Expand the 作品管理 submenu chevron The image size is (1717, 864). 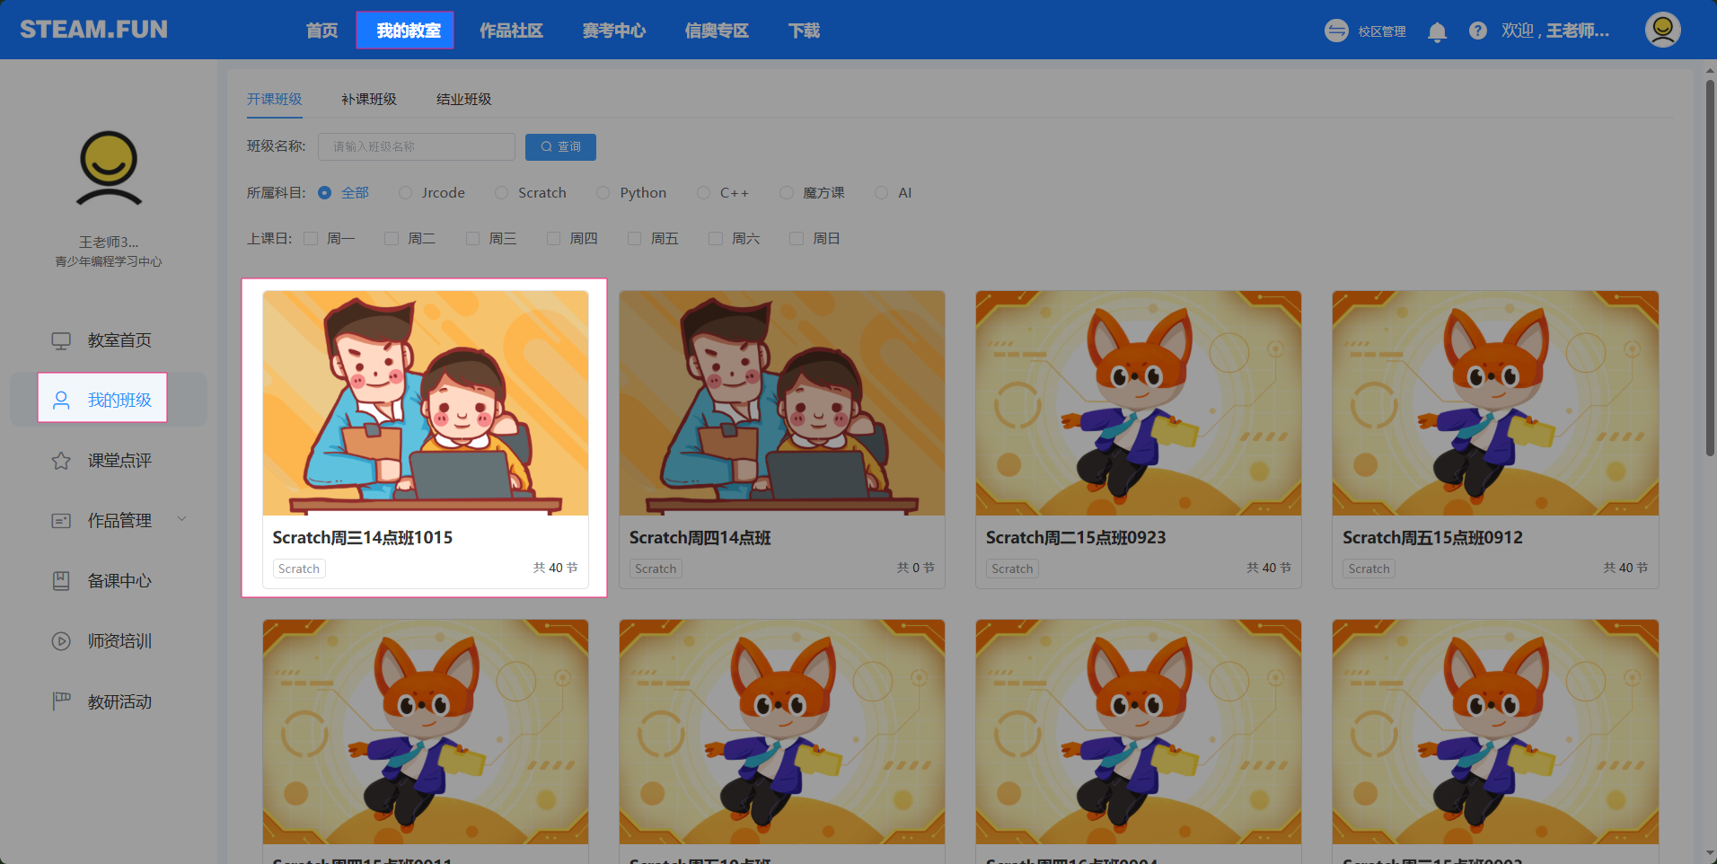pos(182,519)
